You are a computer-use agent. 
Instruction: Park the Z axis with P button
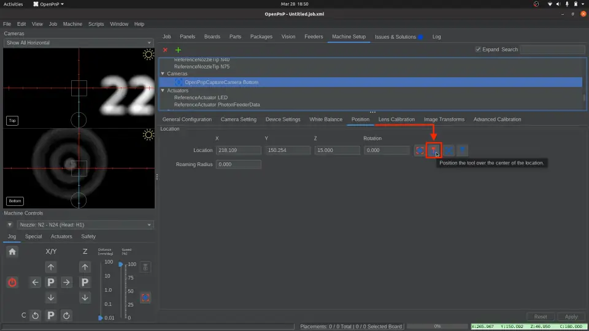coord(85,283)
